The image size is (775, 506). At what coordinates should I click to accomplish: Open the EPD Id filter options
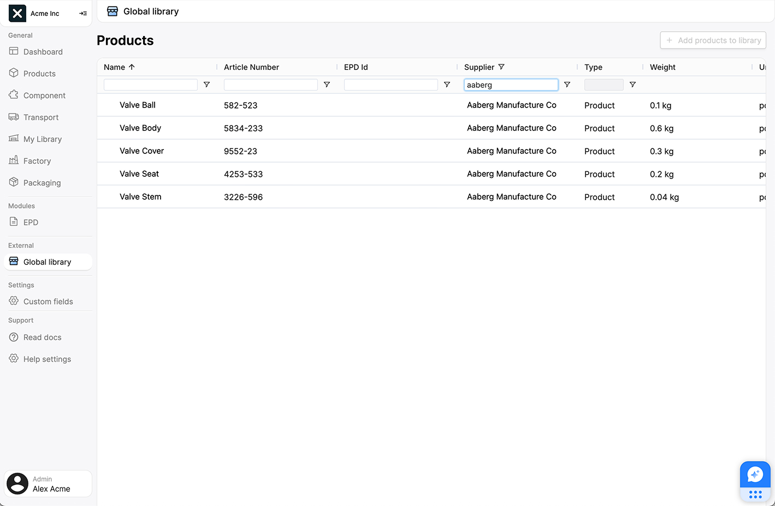click(447, 85)
